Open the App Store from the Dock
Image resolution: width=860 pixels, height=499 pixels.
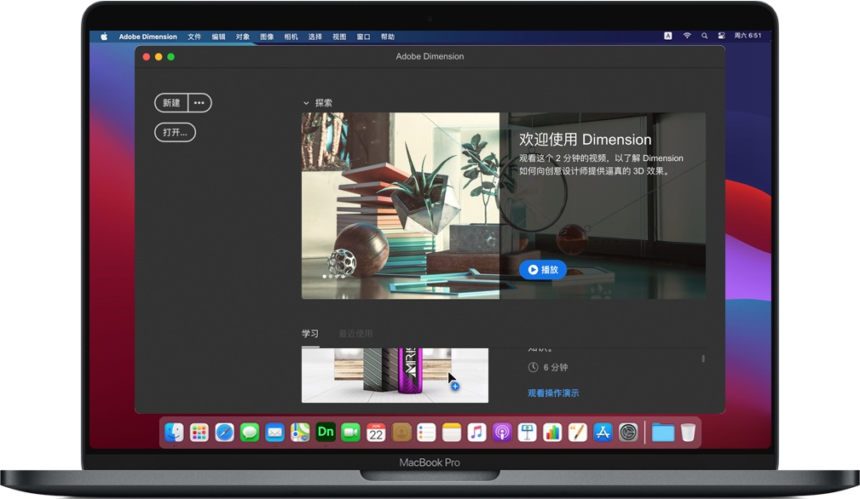(603, 433)
